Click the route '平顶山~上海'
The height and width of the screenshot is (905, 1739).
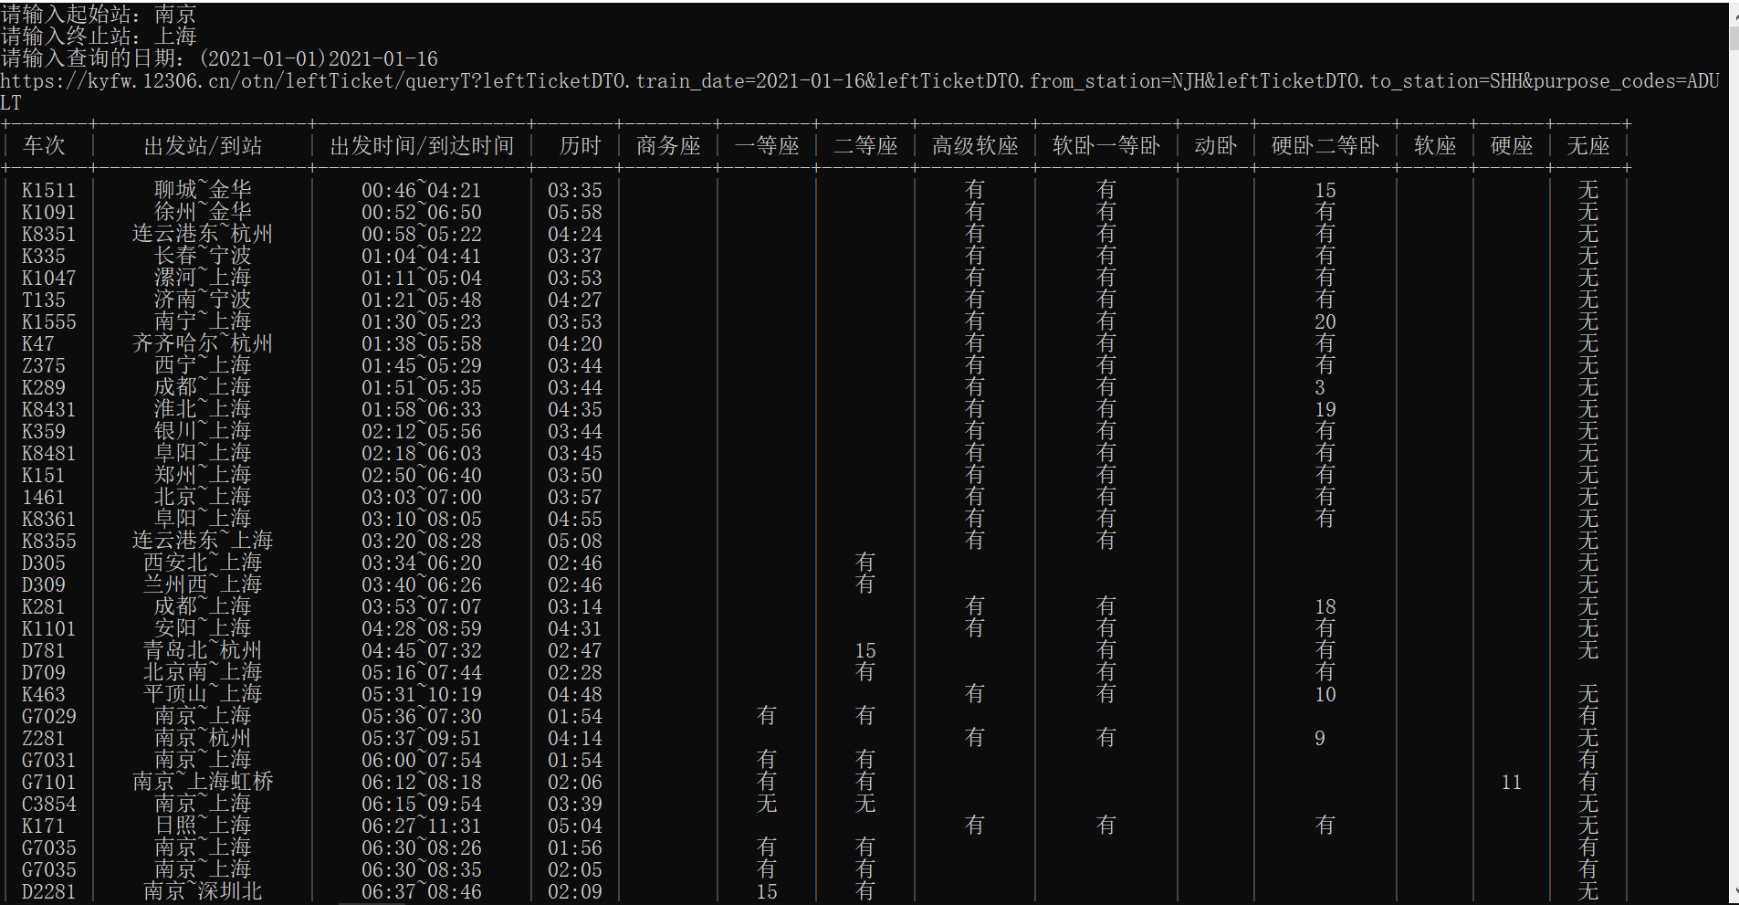(x=203, y=694)
